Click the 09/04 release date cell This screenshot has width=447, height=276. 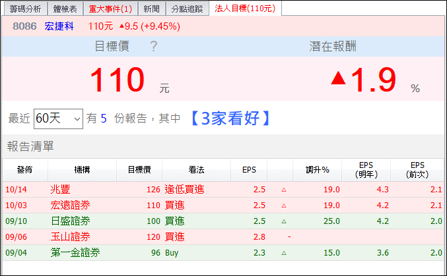pyautogui.click(x=17, y=253)
